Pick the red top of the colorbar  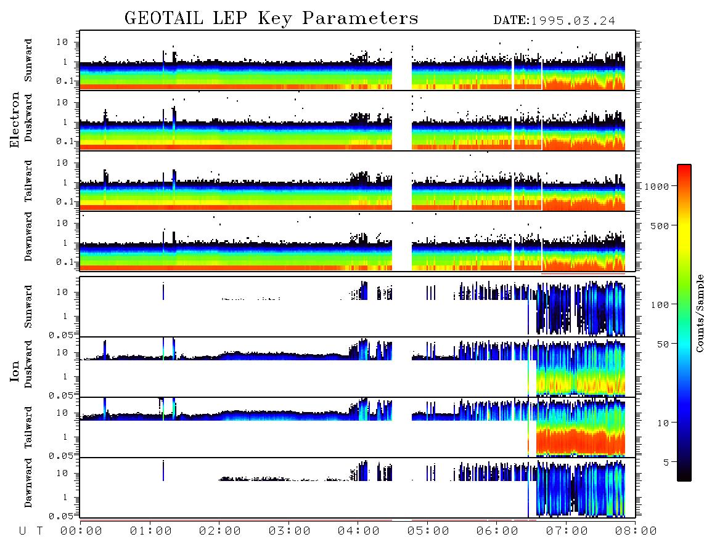click(684, 169)
